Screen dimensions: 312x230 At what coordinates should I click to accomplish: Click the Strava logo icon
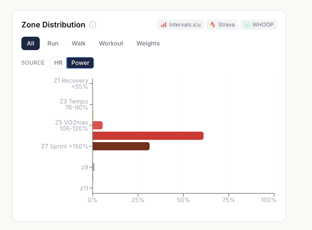tap(213, 25)
